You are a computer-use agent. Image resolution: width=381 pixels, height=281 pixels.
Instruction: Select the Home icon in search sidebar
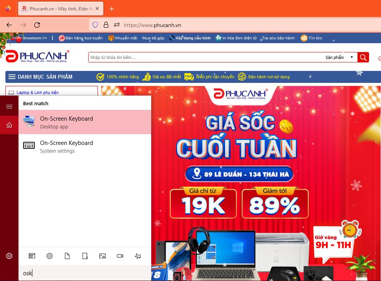(x=9, y=125)
